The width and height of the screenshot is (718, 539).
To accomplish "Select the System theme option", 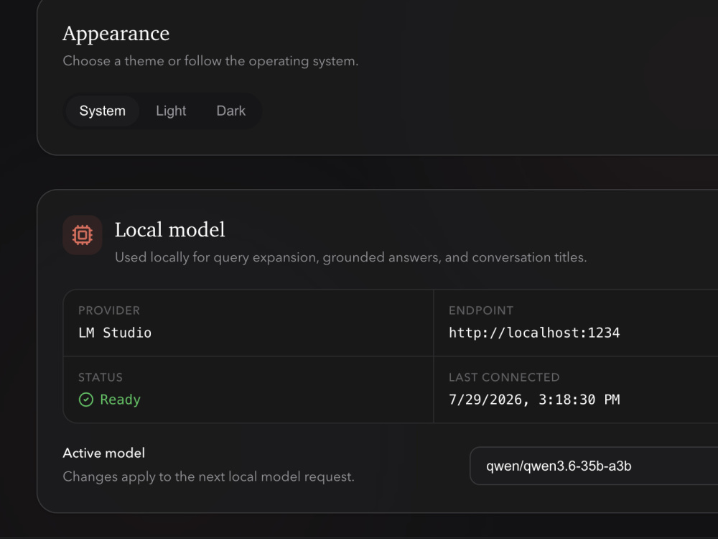I will (x=102, y=111).
